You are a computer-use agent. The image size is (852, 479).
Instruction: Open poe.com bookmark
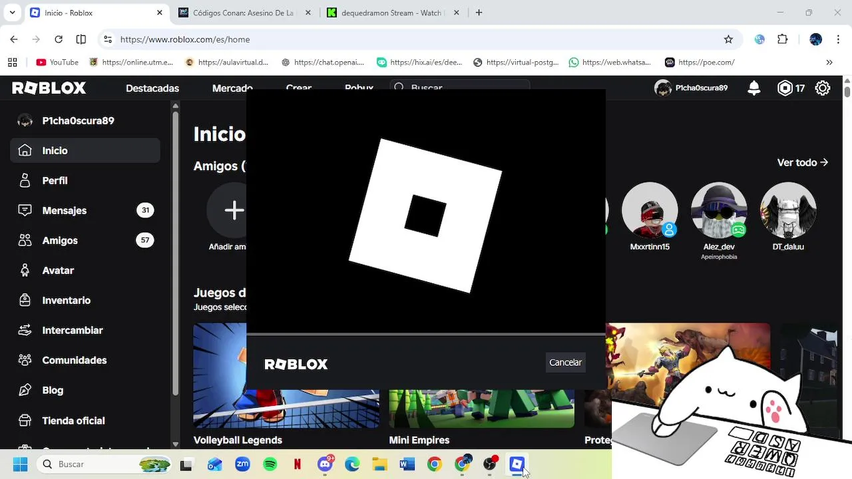coord(700,63)
